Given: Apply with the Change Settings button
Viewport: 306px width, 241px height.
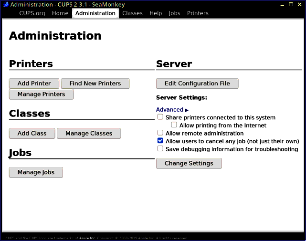Looking at the screenshot, I should click(189, 163).
